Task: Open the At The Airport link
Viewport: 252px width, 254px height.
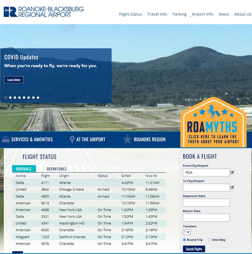Action: [x=91, y=139]
